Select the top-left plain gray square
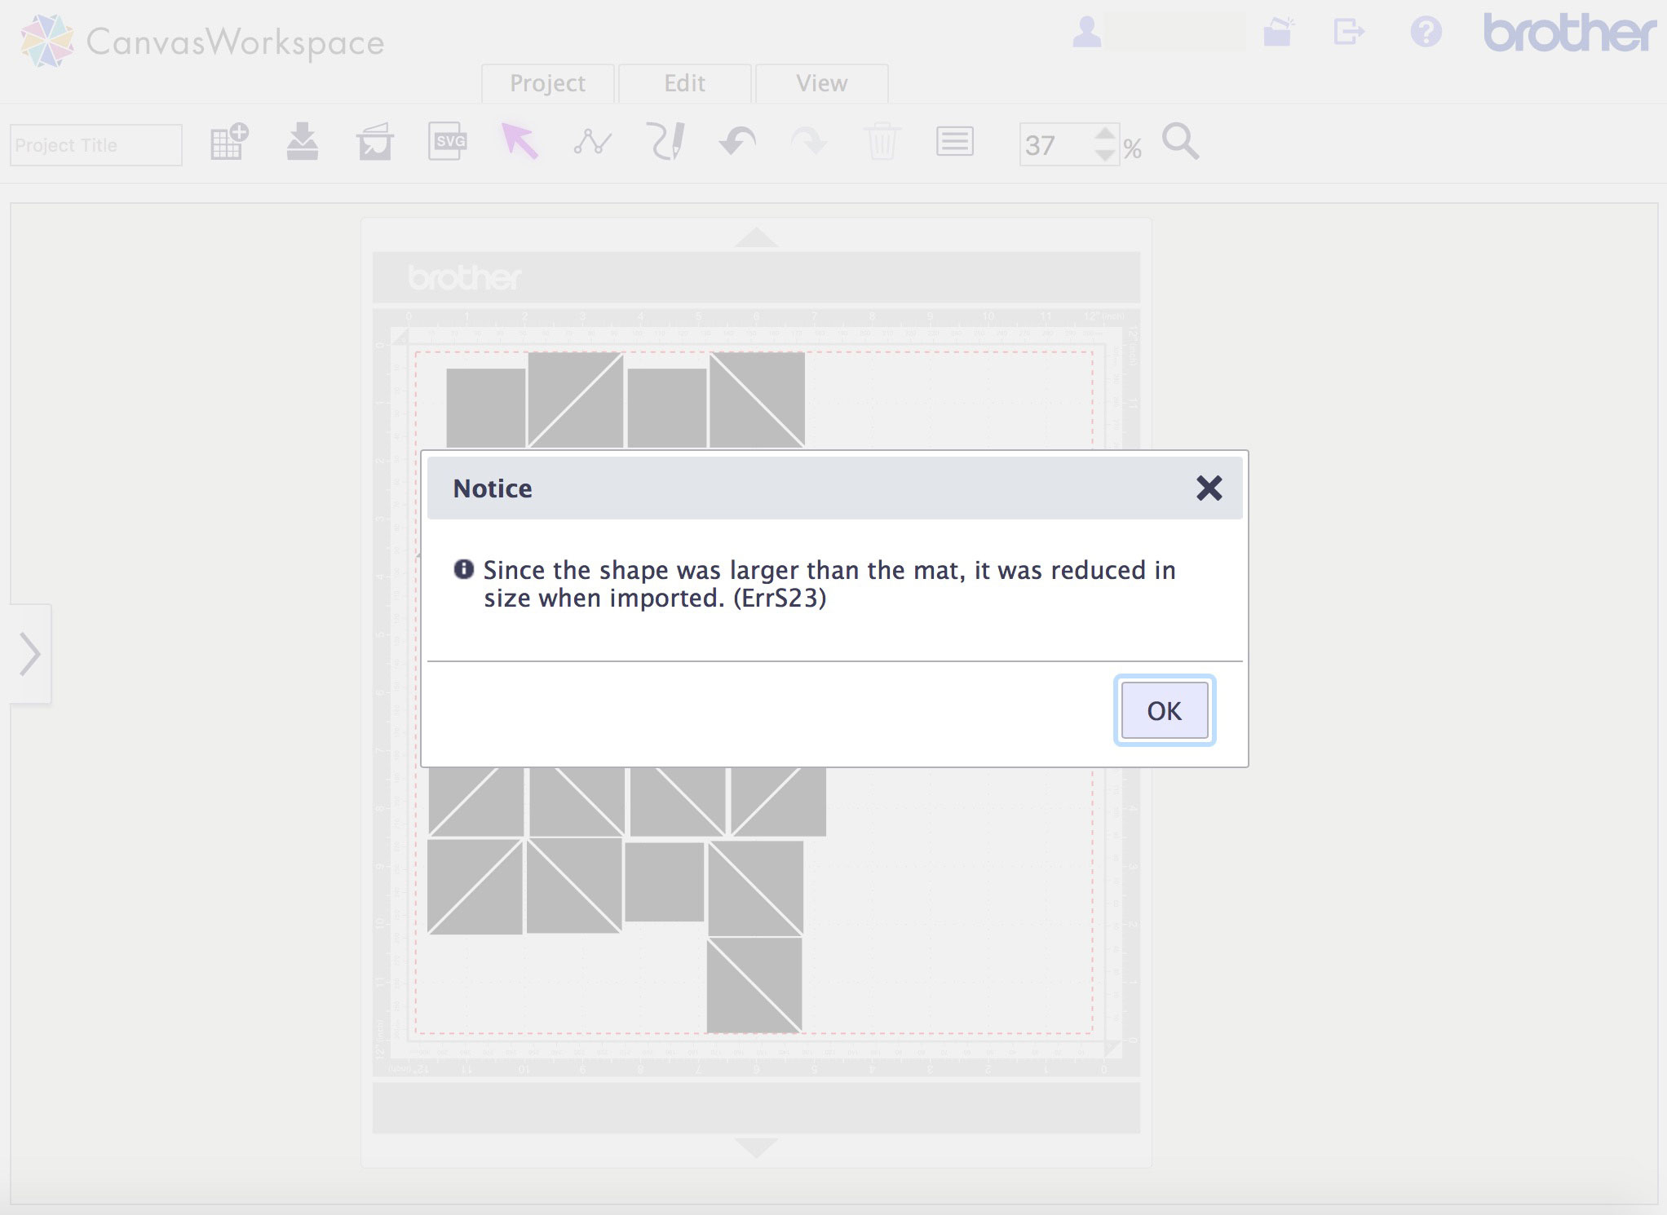This screenshot has width=1667, height=1215. coord(486,408)
